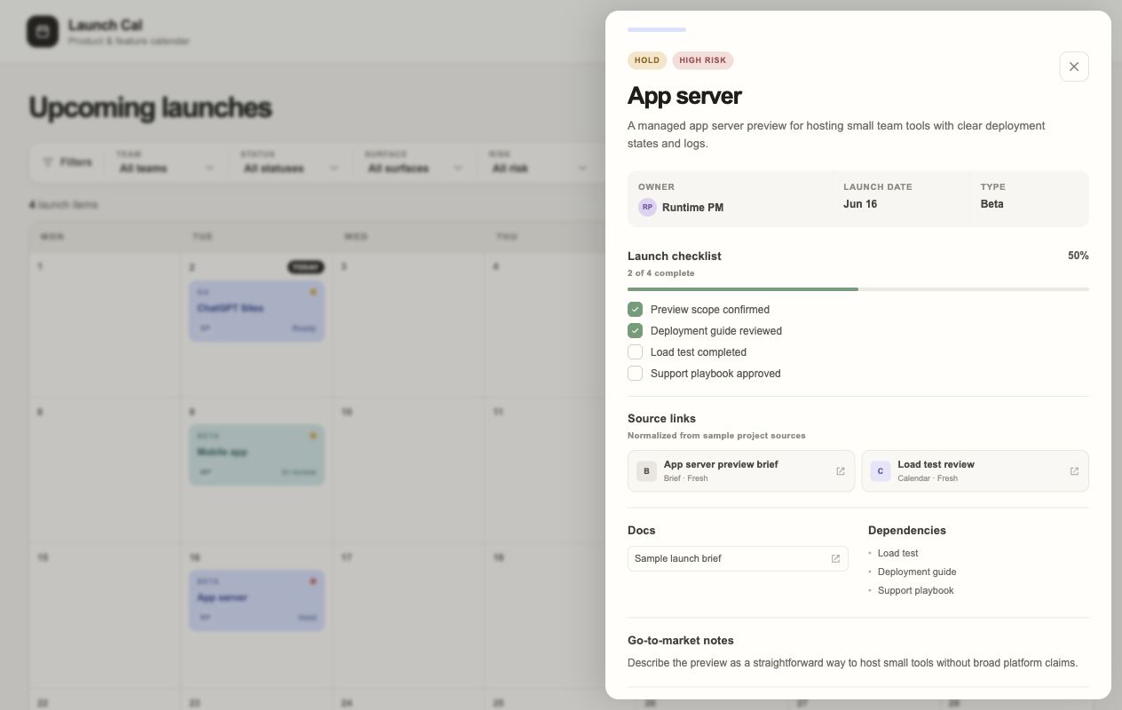Viewport: 1122px width, 710px height.
Task: Click red risk dot on App server card
Action: coord(313,581)
